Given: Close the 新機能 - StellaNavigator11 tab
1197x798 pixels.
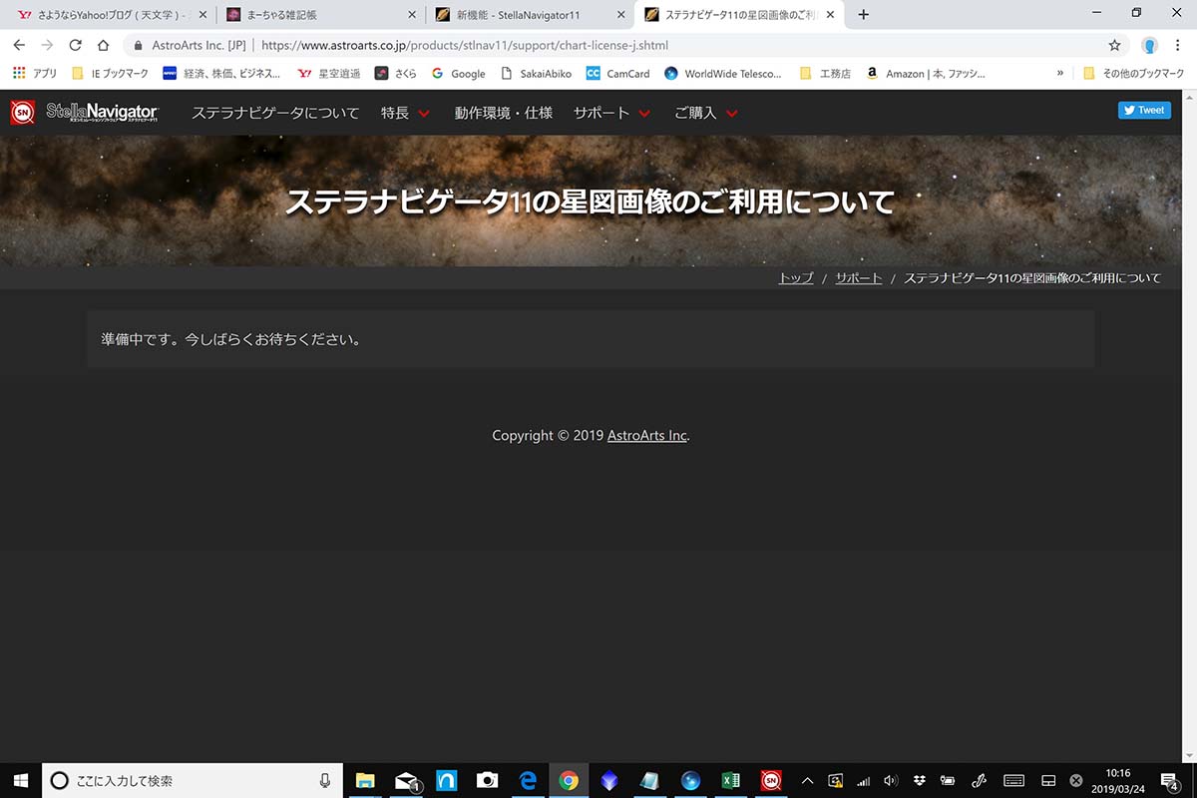Looking at the screenshot, I should click(x=621, y=15).
